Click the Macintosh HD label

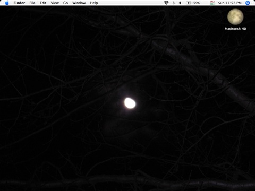coord(235,29)
